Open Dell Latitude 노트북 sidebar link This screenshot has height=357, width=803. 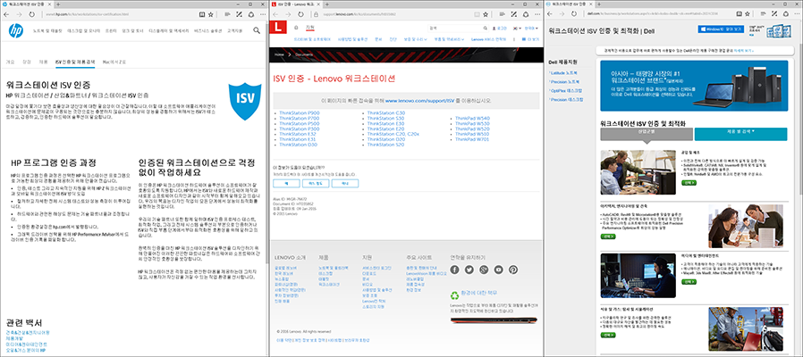click(565, 72)
